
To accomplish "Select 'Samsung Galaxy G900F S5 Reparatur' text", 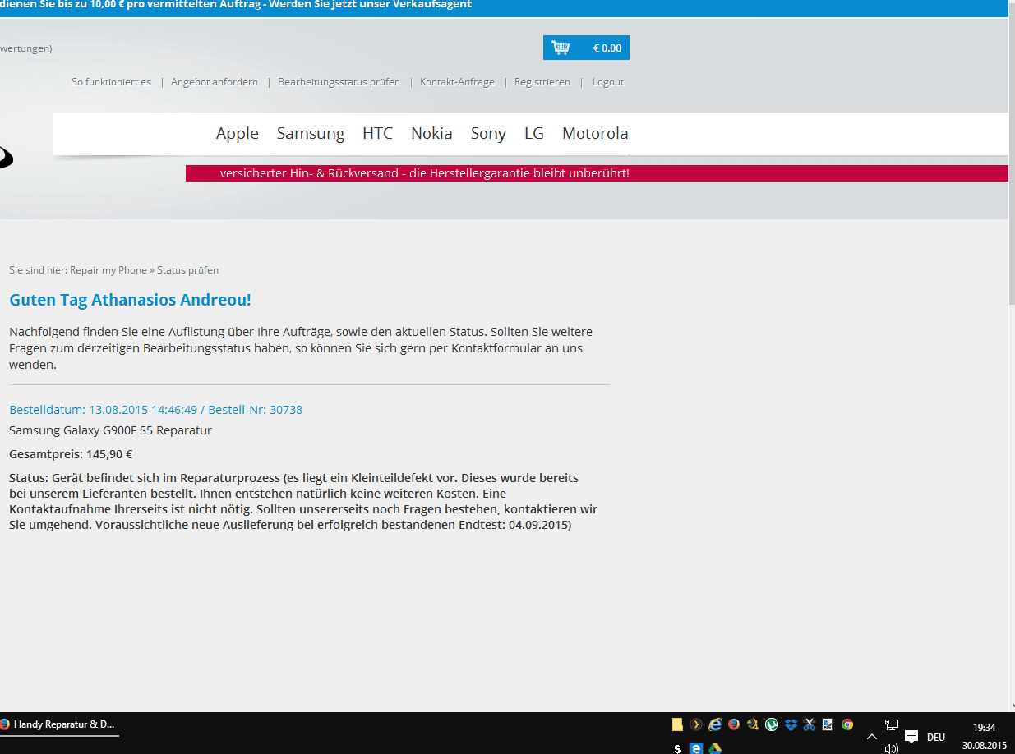I will click(110, 430).
